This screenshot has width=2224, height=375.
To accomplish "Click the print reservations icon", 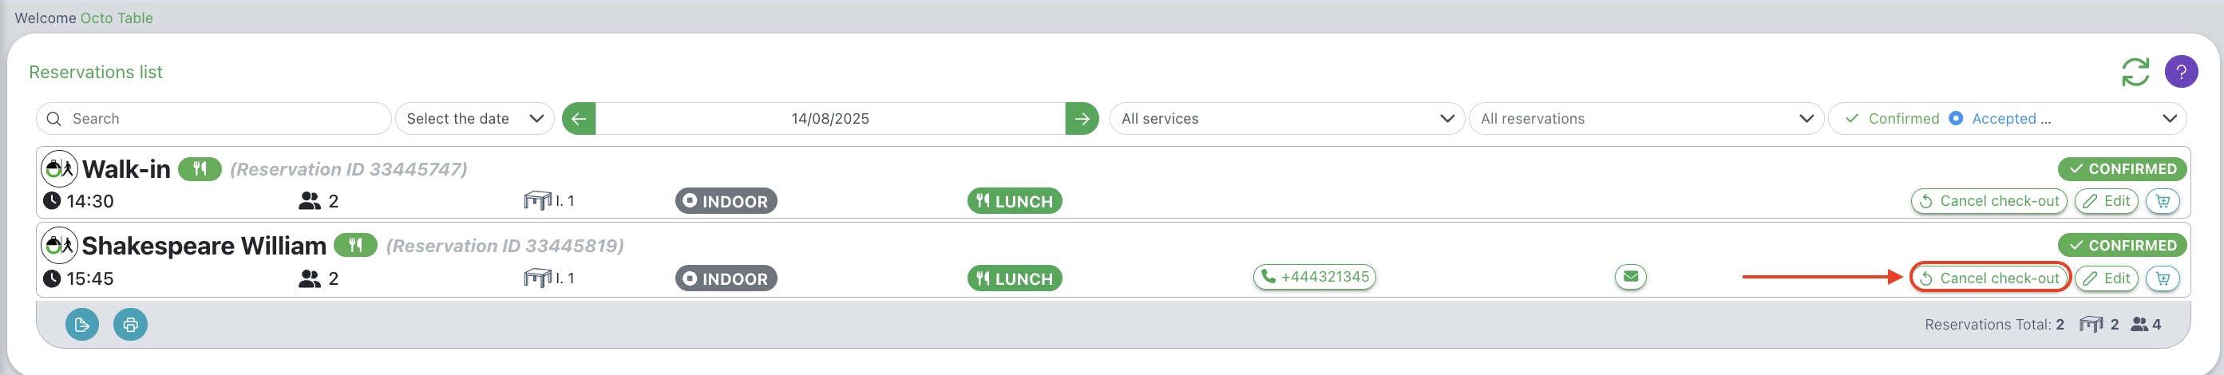I will point(130,324).
